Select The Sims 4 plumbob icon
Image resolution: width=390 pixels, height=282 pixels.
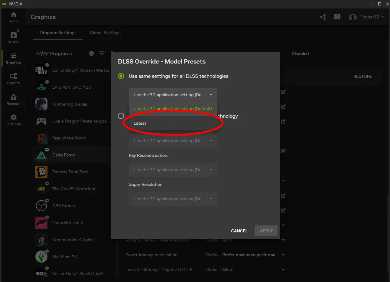click(41, 257)
